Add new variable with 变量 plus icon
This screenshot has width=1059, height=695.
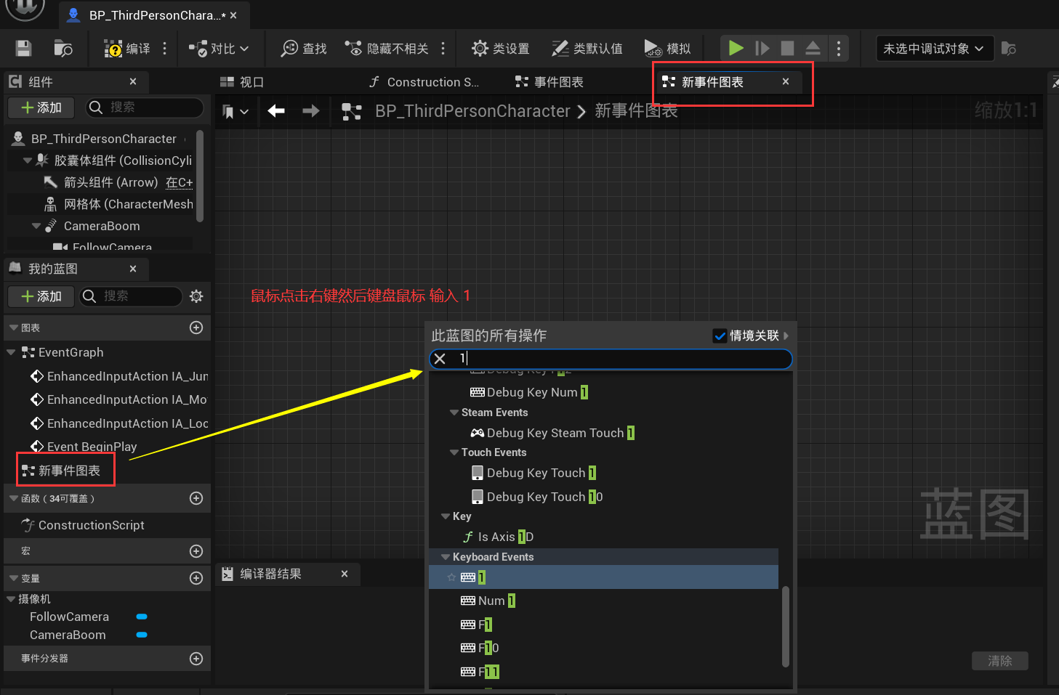click(x=196, y=578)
